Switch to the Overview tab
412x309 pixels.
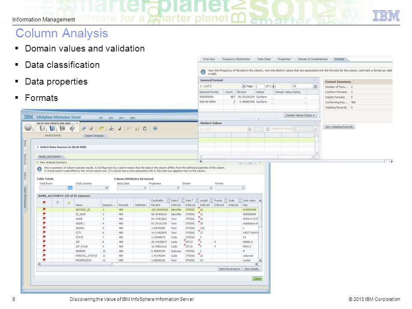(x=209, y=59)
